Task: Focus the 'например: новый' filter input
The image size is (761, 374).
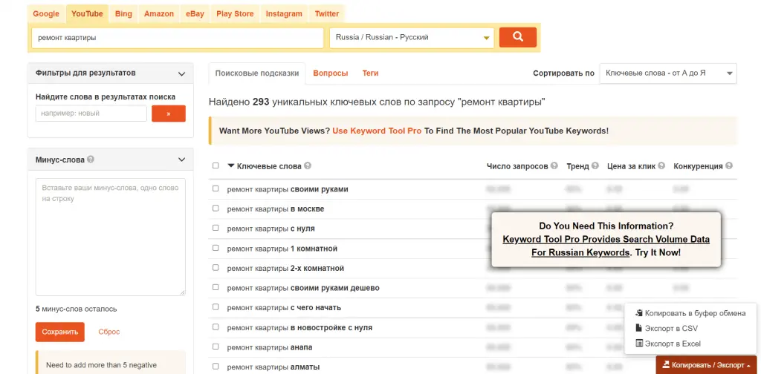Action: 91,114
